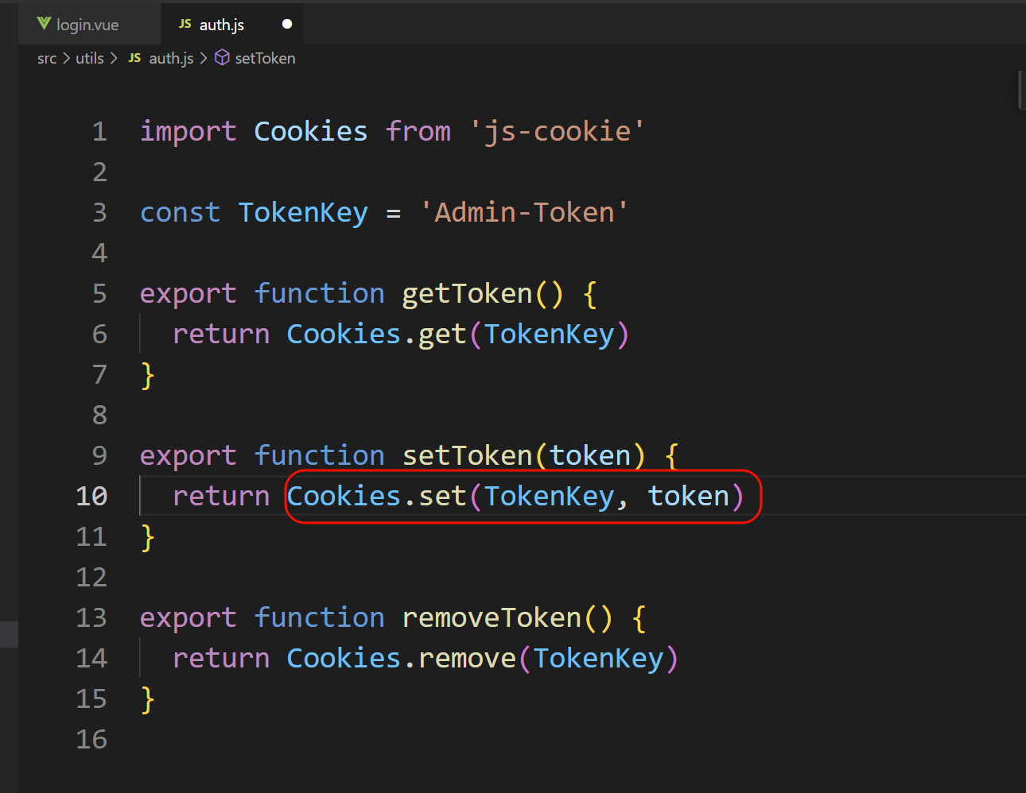1026x793 pixels.
Task: Click the cube symbol icon beside setToken
Action: click(x=223, y=58)
